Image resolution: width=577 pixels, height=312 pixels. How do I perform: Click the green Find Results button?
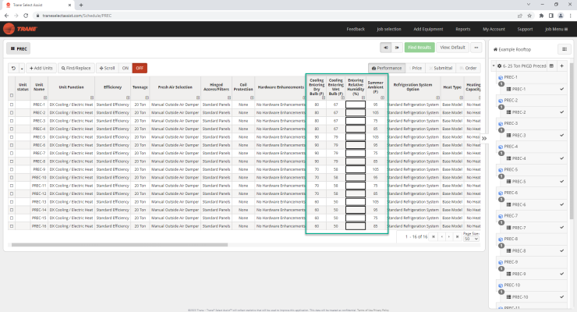coord(419,48)
